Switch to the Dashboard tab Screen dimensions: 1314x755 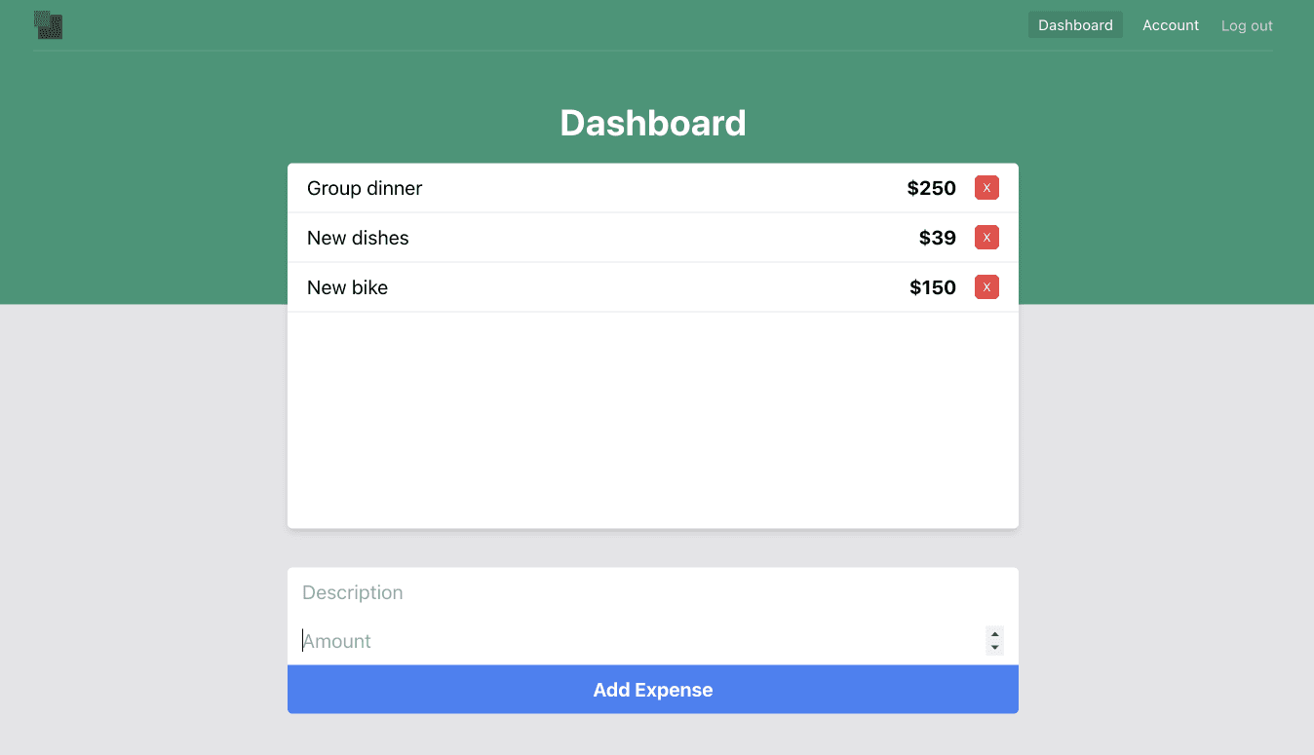[1075, 24]
